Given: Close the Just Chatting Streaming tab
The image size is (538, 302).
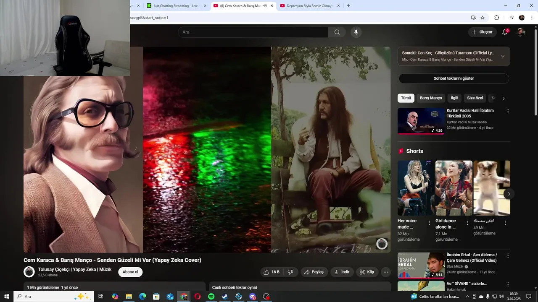Looking at the screenshot, I should coord(206,6).
